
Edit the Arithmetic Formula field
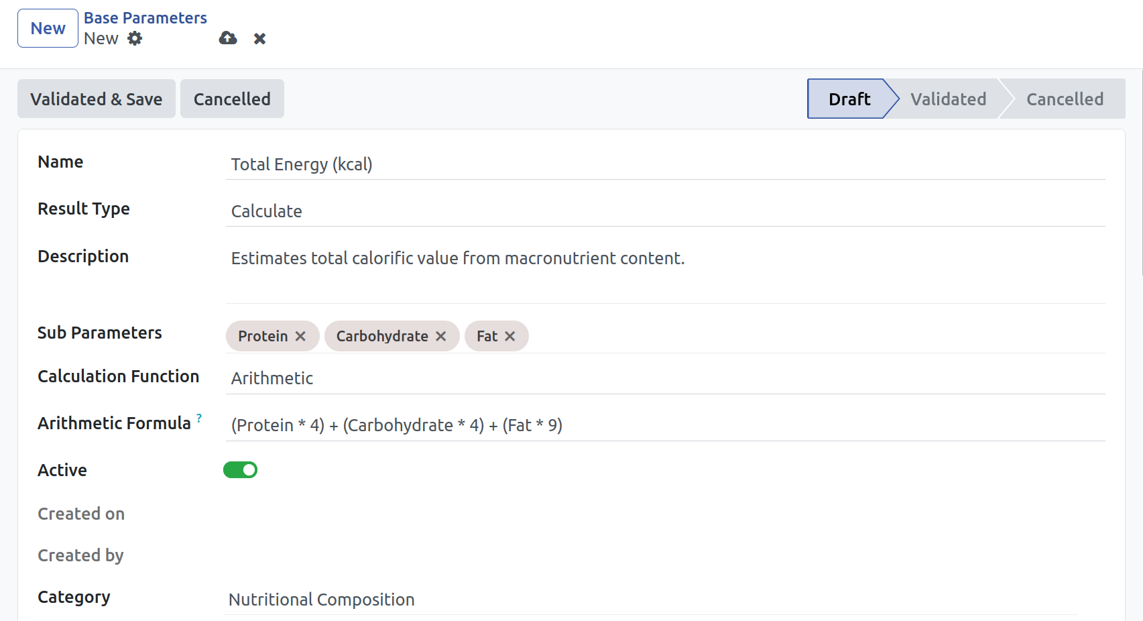pyautogui.click(x=665, y=425)
